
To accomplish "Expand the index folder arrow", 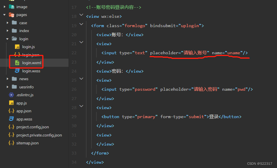I will (7, 31).
